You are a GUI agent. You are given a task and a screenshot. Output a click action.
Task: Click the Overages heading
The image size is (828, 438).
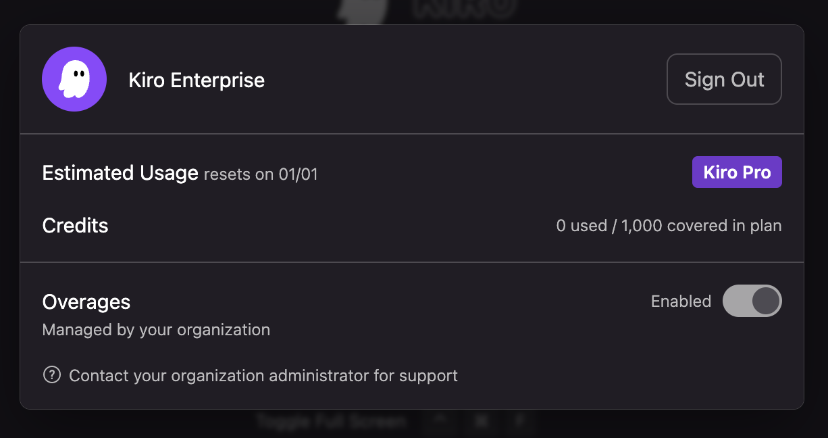click(86, 301)
